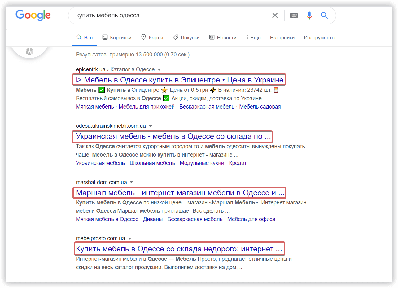398x288 pixels.
Task: Click Бескаркасная мебель sitelink under Эпицентр
Action: pyautogui.click(x=207, y=107)
